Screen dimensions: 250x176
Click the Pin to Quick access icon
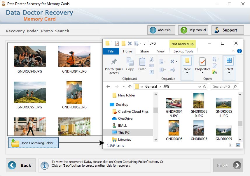[114, 62]
